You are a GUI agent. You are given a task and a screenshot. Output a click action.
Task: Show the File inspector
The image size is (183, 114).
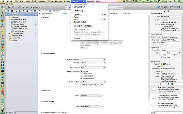(164, 11)
